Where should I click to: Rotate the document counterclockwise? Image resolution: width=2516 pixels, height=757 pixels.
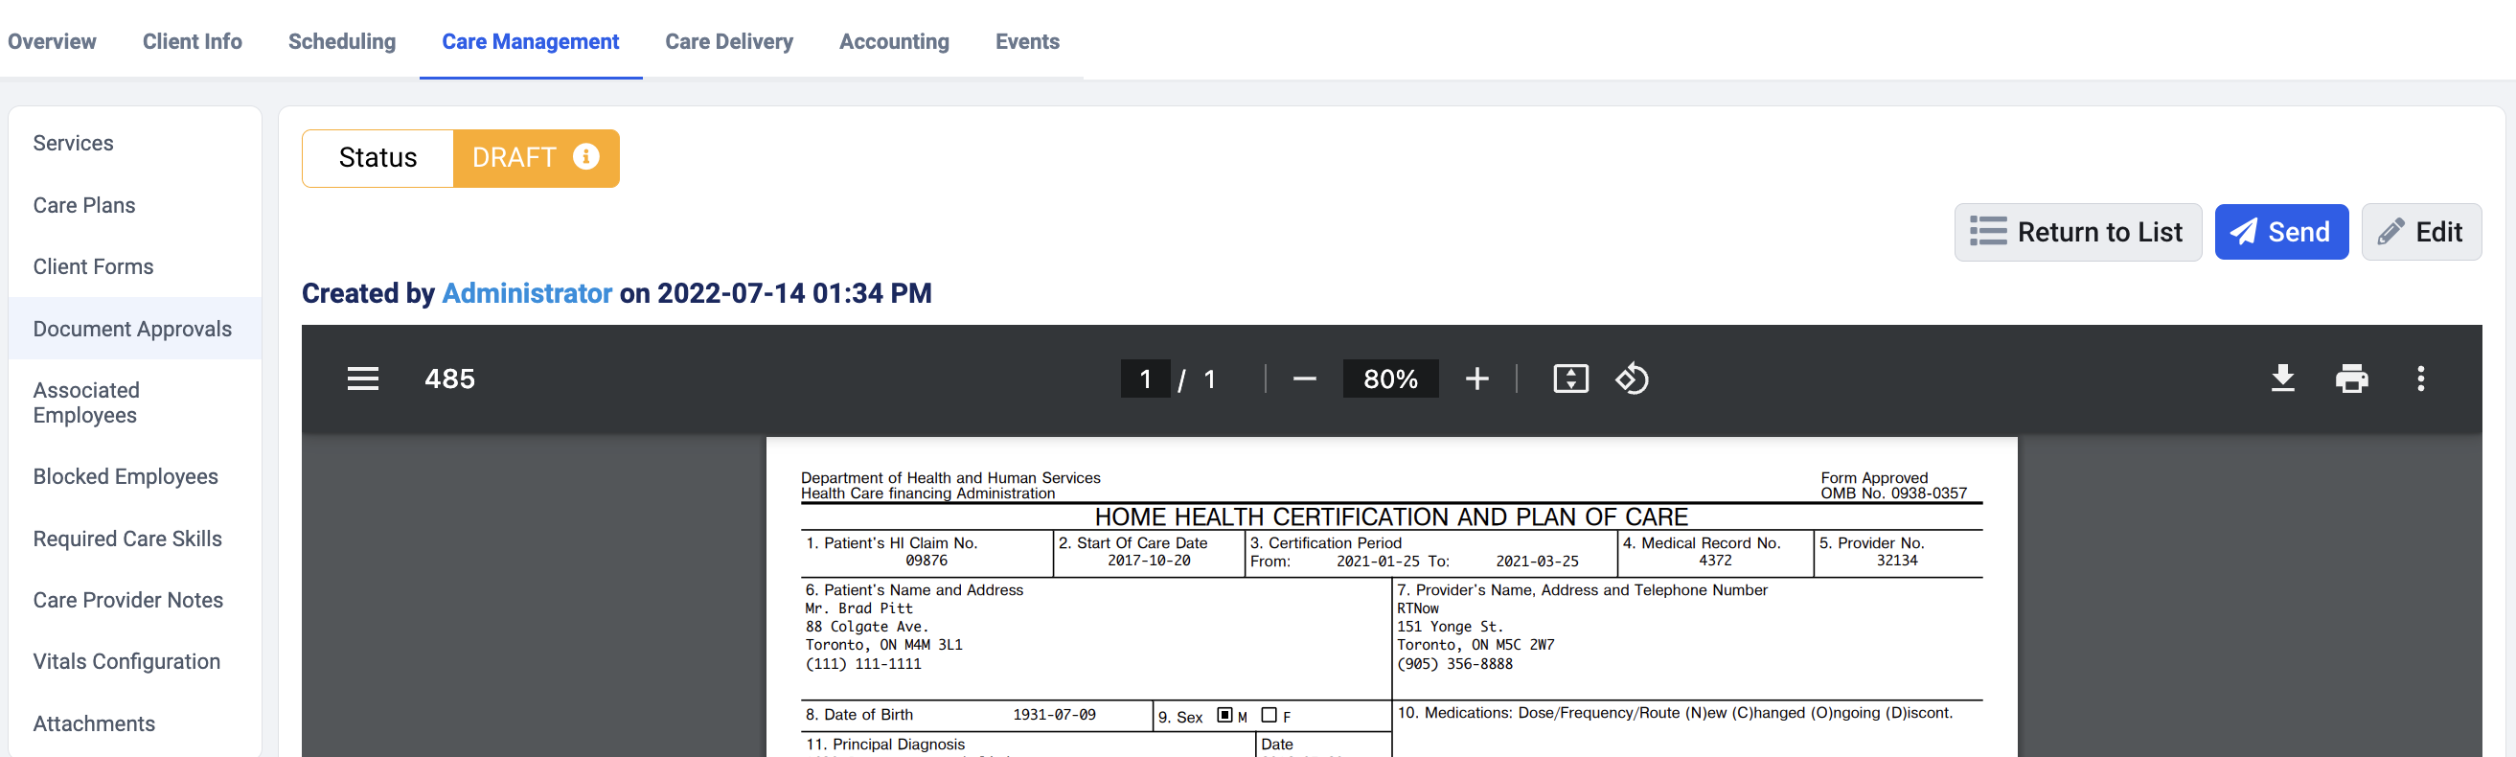tap(1632, 379)
